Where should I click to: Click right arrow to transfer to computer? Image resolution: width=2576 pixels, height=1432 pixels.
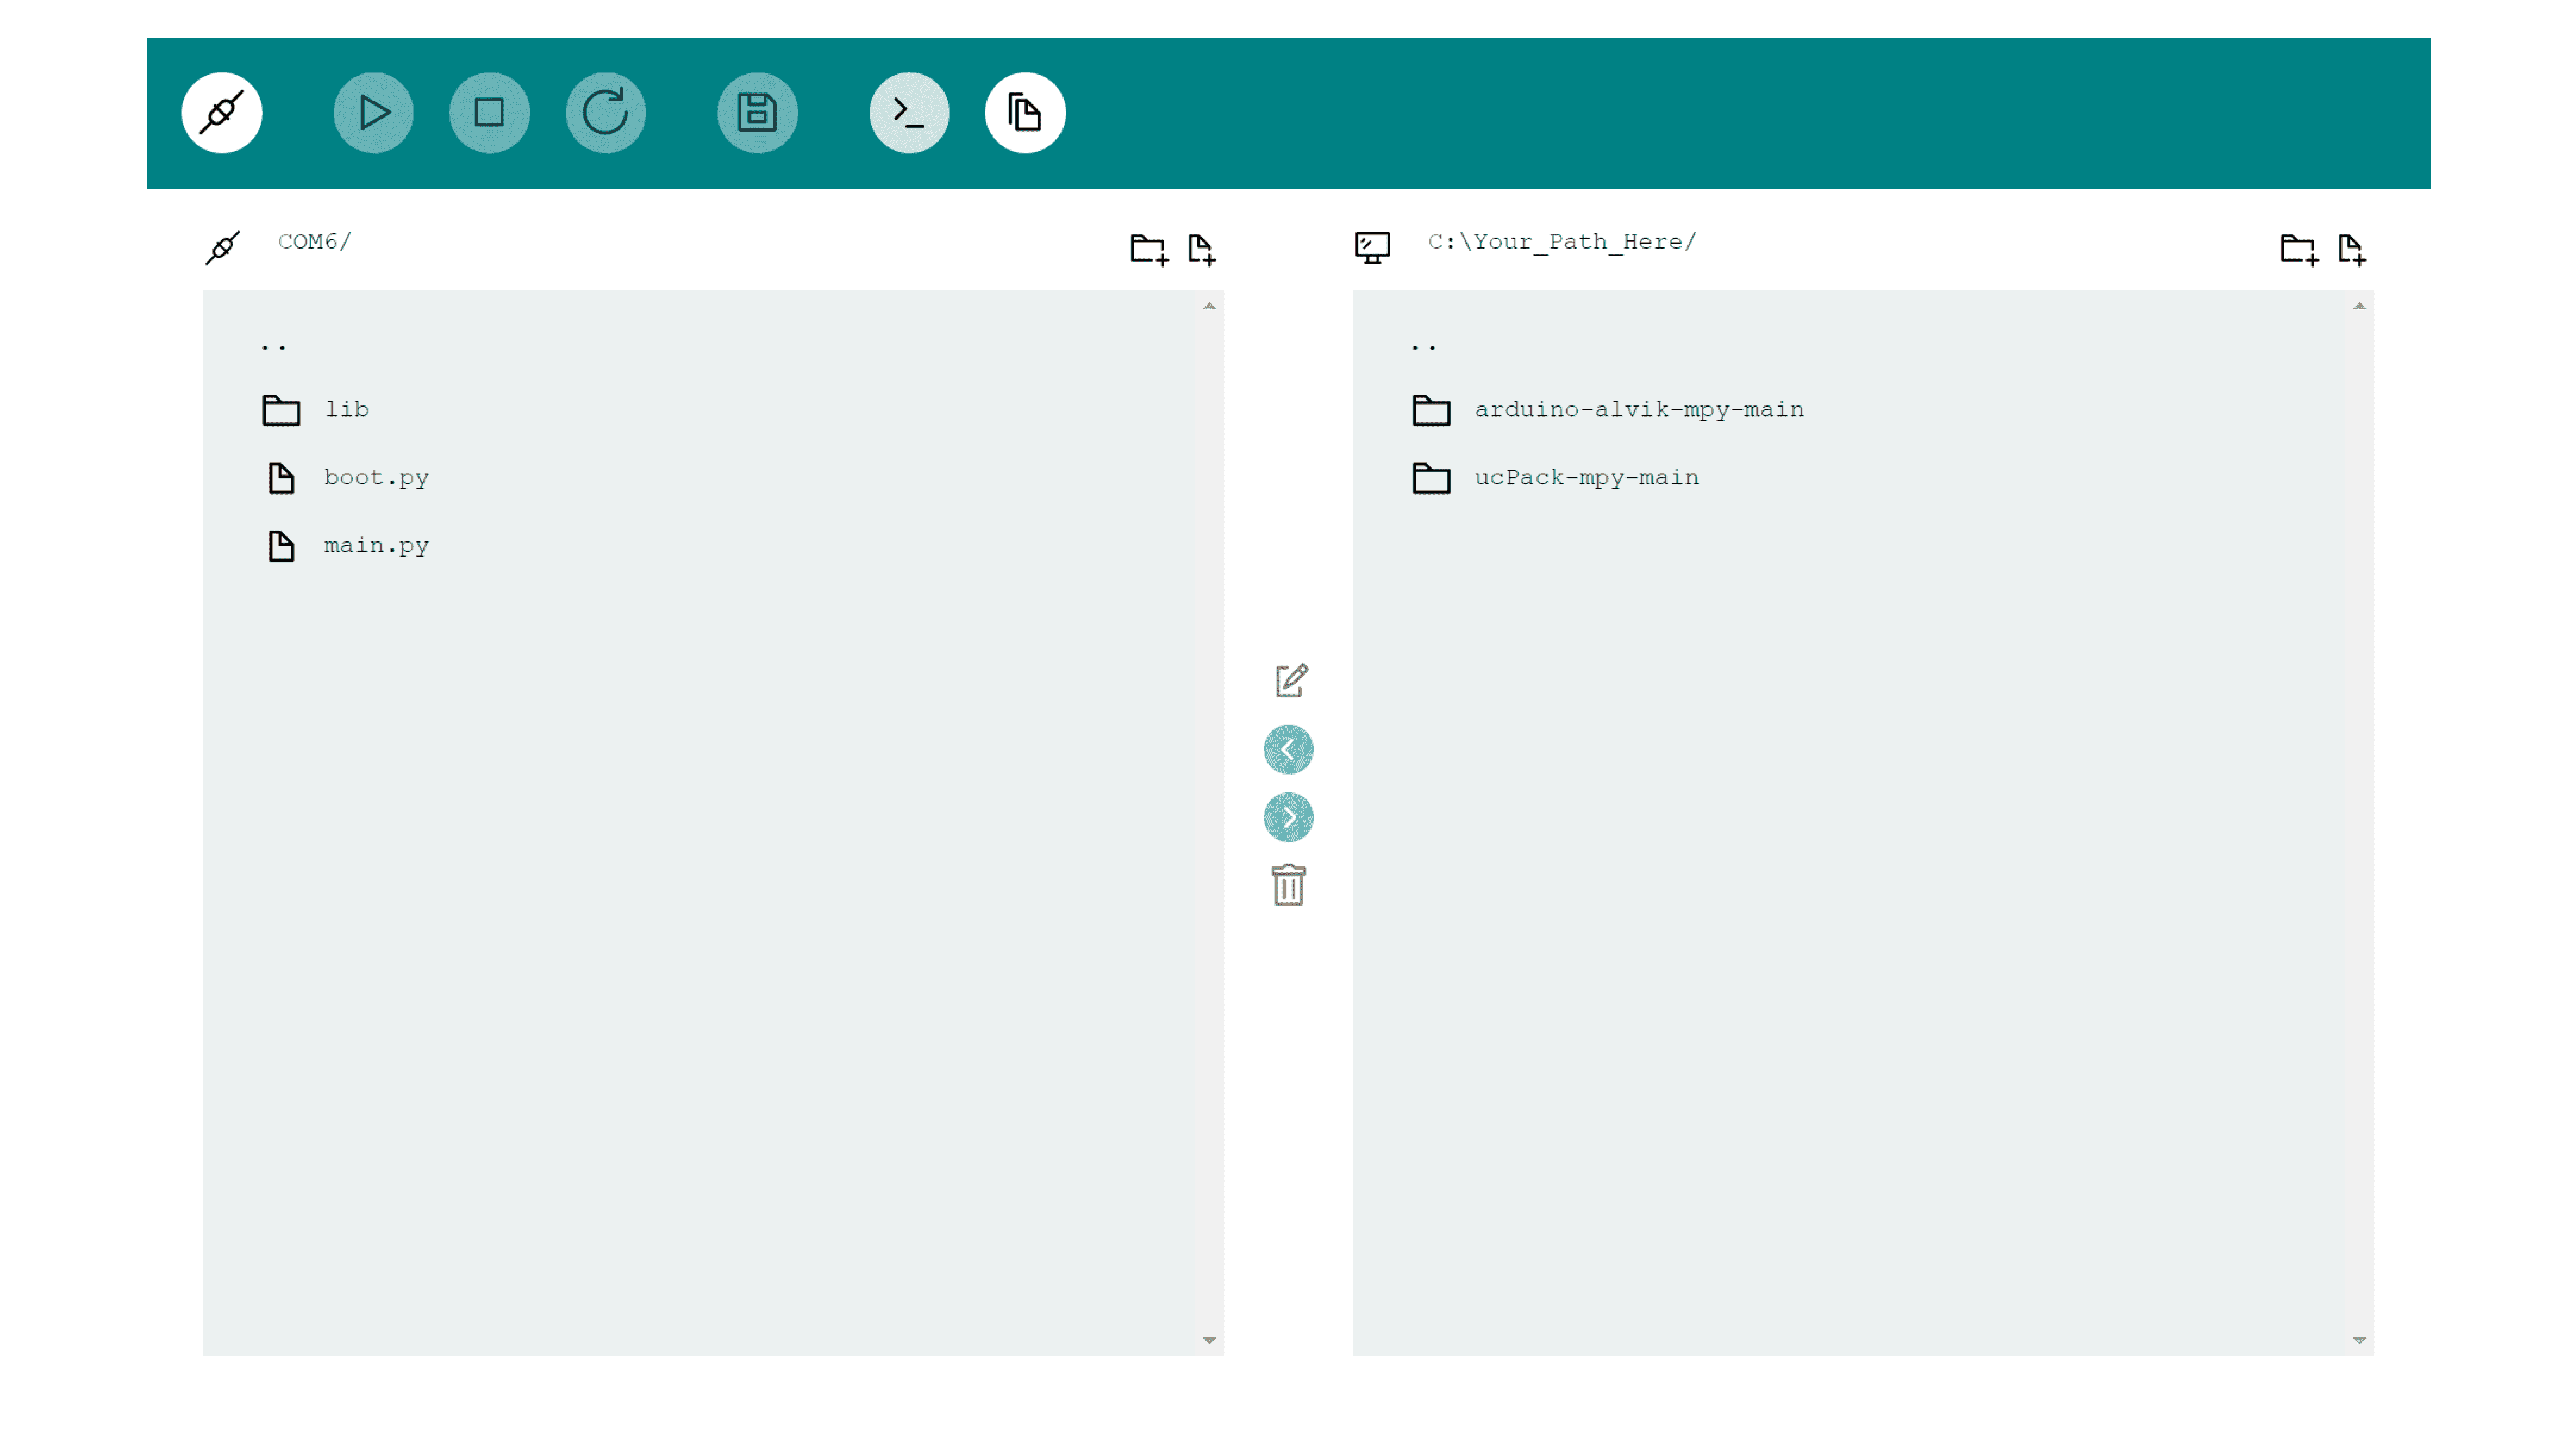tap(1288, 818)
